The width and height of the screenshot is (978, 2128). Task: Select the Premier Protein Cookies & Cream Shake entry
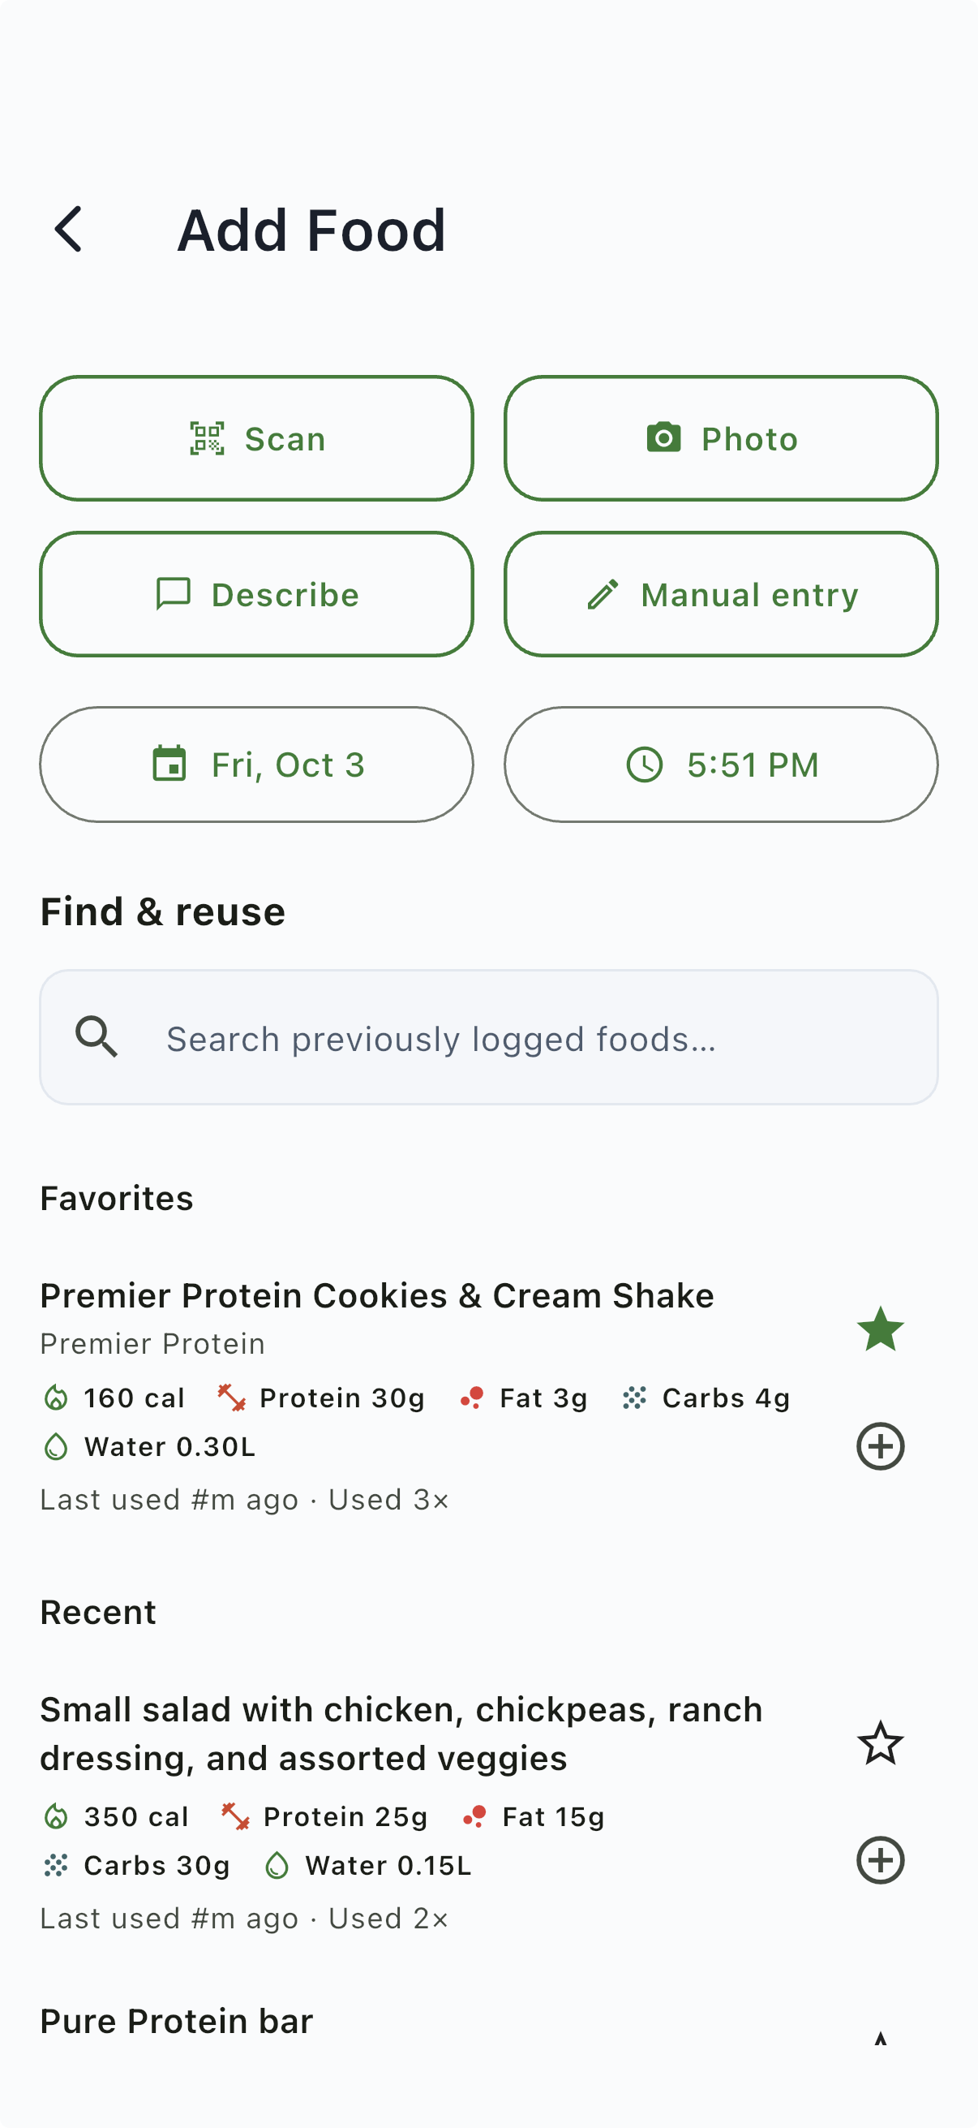pos(376,1296)
